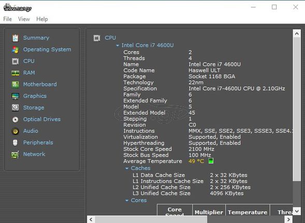Click the RAM module icon
The image size is (305, 223).
pos(15,73)
